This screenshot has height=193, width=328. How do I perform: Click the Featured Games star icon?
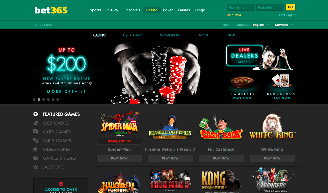click(x=36, y=114)
